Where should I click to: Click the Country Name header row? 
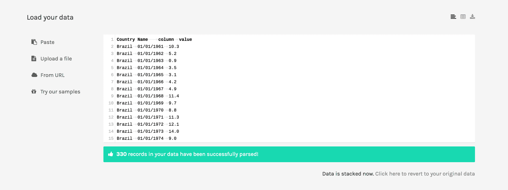154,39
